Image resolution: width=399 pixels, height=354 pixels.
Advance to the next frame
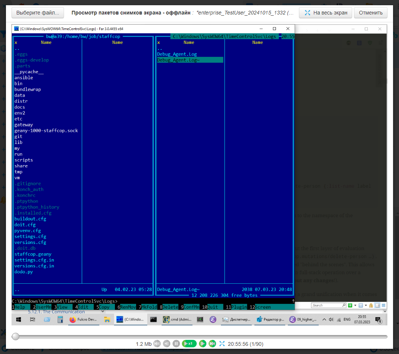click(203, 344)
